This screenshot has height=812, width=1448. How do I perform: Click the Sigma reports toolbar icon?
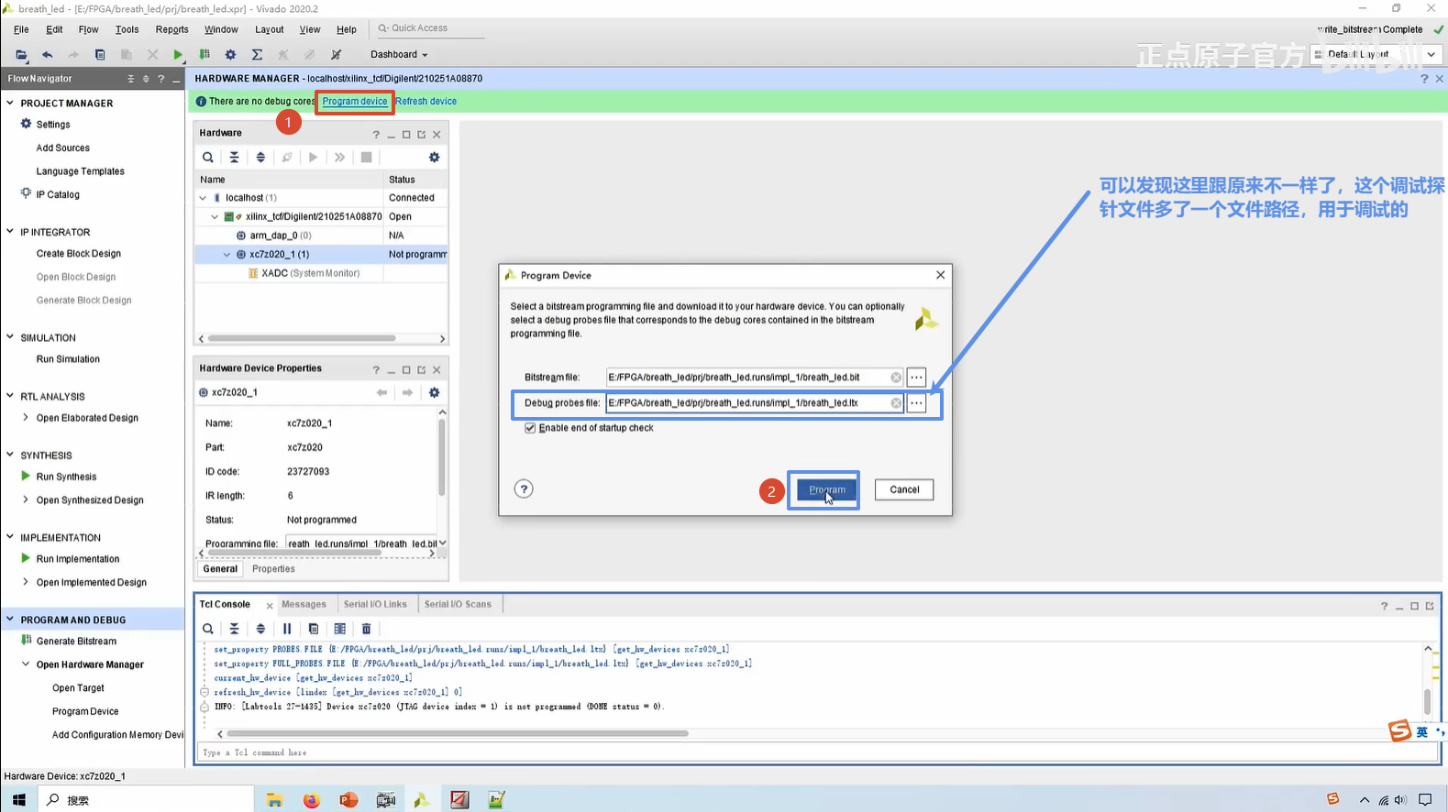[x=257, y=55]
